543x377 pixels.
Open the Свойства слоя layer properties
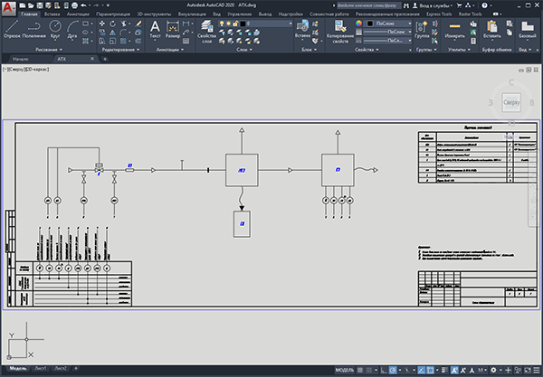[x=206, y=32]
